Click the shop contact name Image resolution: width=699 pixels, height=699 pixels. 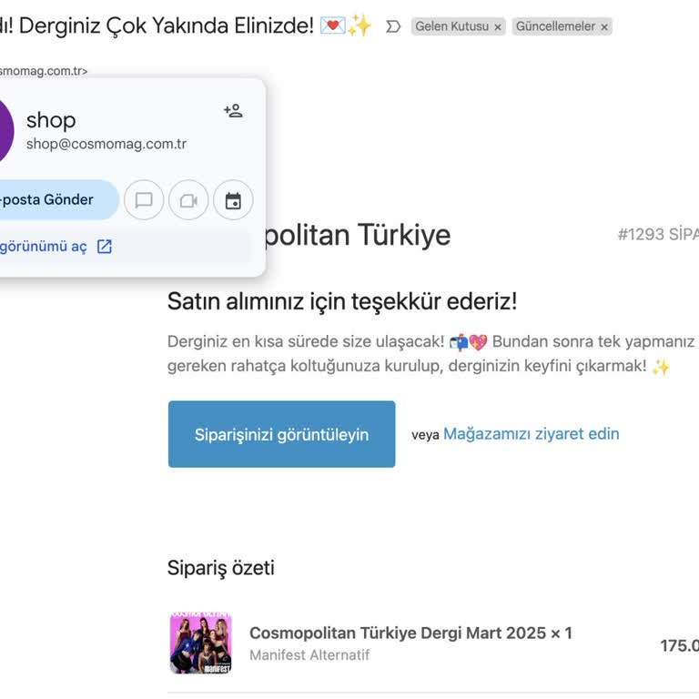[51, 120]
